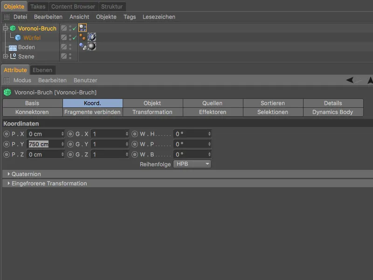Open the Datei menu
This screenshot has width=373, height=280.
pos(20,17)
